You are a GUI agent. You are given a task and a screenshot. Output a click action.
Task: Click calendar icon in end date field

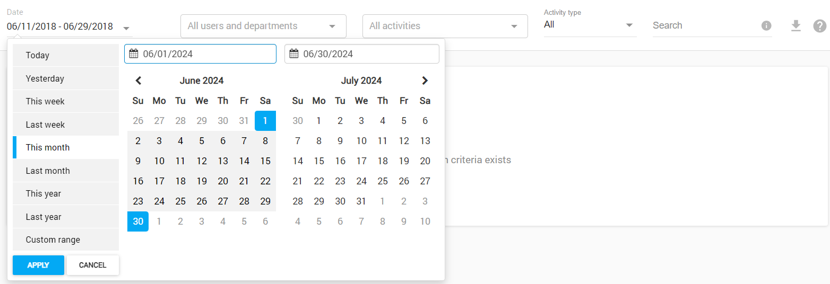tap(294, 54)
